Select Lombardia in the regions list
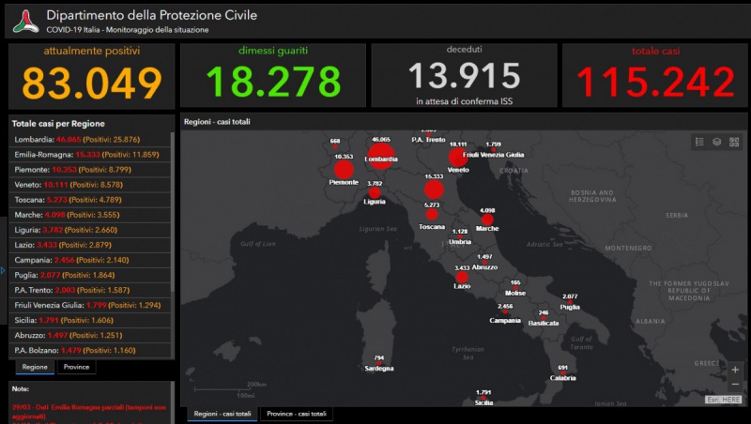 pos(89,139)
